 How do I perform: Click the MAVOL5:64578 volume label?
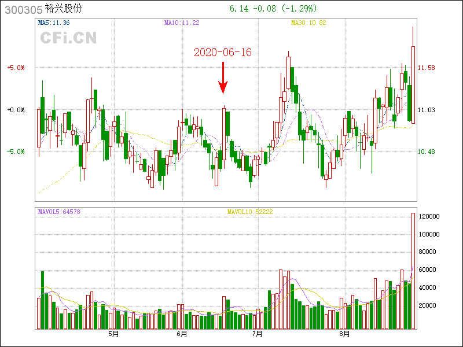59,212
